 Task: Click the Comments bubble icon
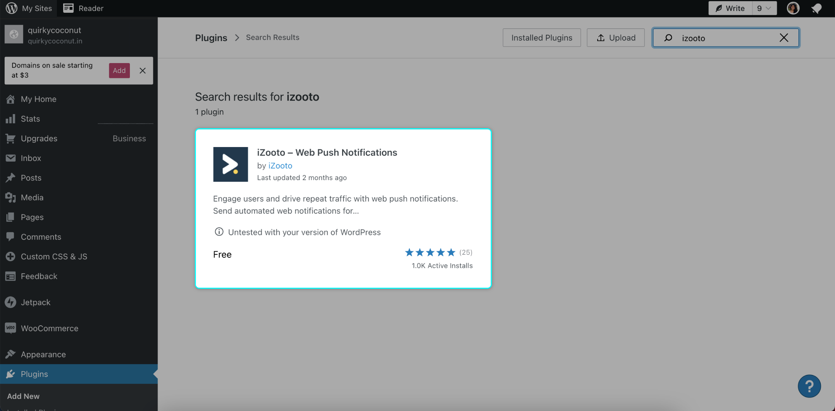pyautogui.click(x=11, y=237)
